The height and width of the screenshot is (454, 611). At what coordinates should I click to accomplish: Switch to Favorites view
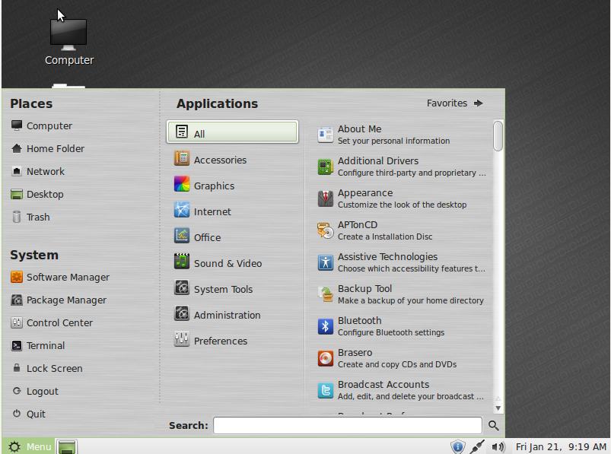[x=455, y=103]
